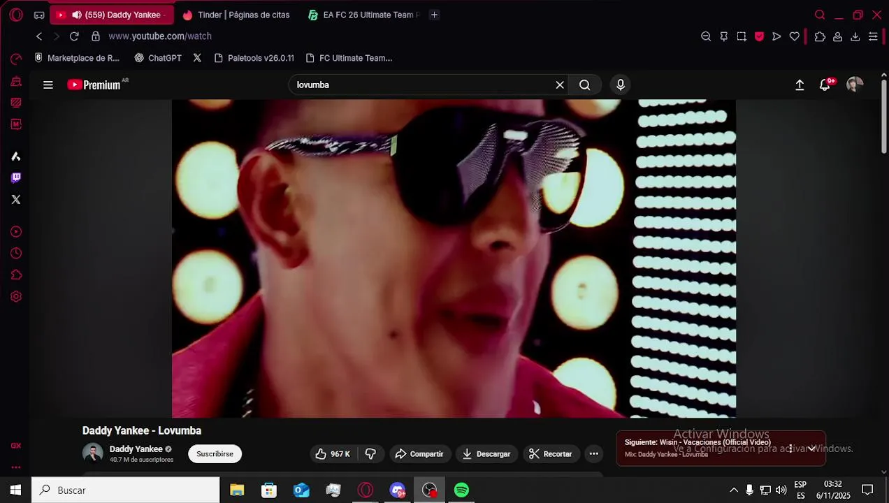Image resolution: width=889 pixels, height=503 pixels.
Task: Click the pin icon in address bar
Action: tap(724, 36)
